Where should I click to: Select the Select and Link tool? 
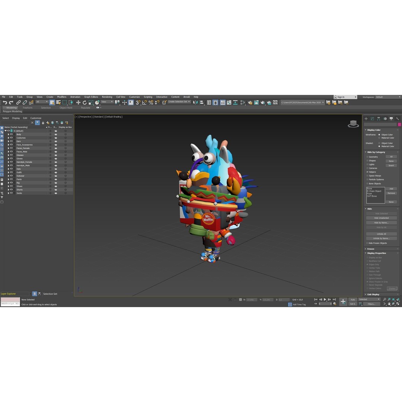point(19,103)
